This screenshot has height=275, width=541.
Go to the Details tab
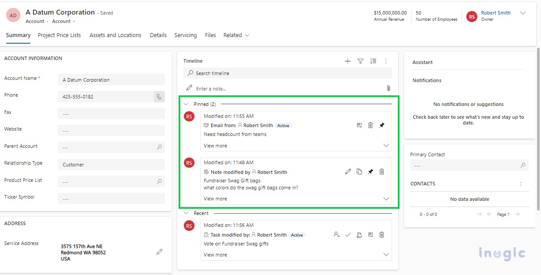point(158,35)
